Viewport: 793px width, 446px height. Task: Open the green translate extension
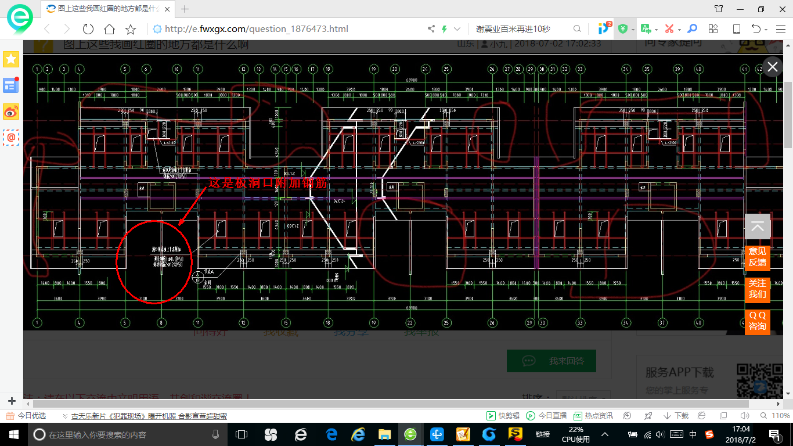[x=646, y=29]
